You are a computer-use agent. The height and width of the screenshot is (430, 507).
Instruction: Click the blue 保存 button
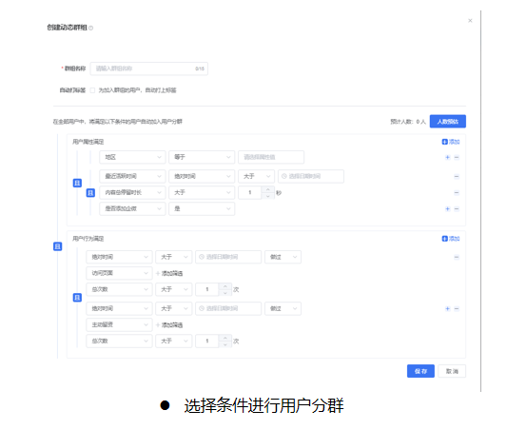pos(420,371)
